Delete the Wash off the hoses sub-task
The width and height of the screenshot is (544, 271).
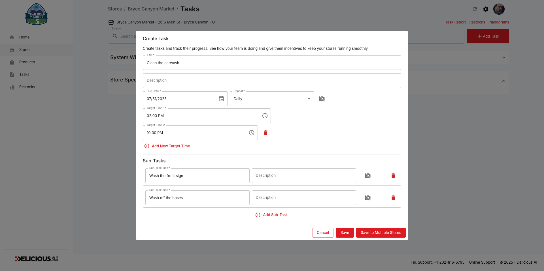(x=393, y=198)
